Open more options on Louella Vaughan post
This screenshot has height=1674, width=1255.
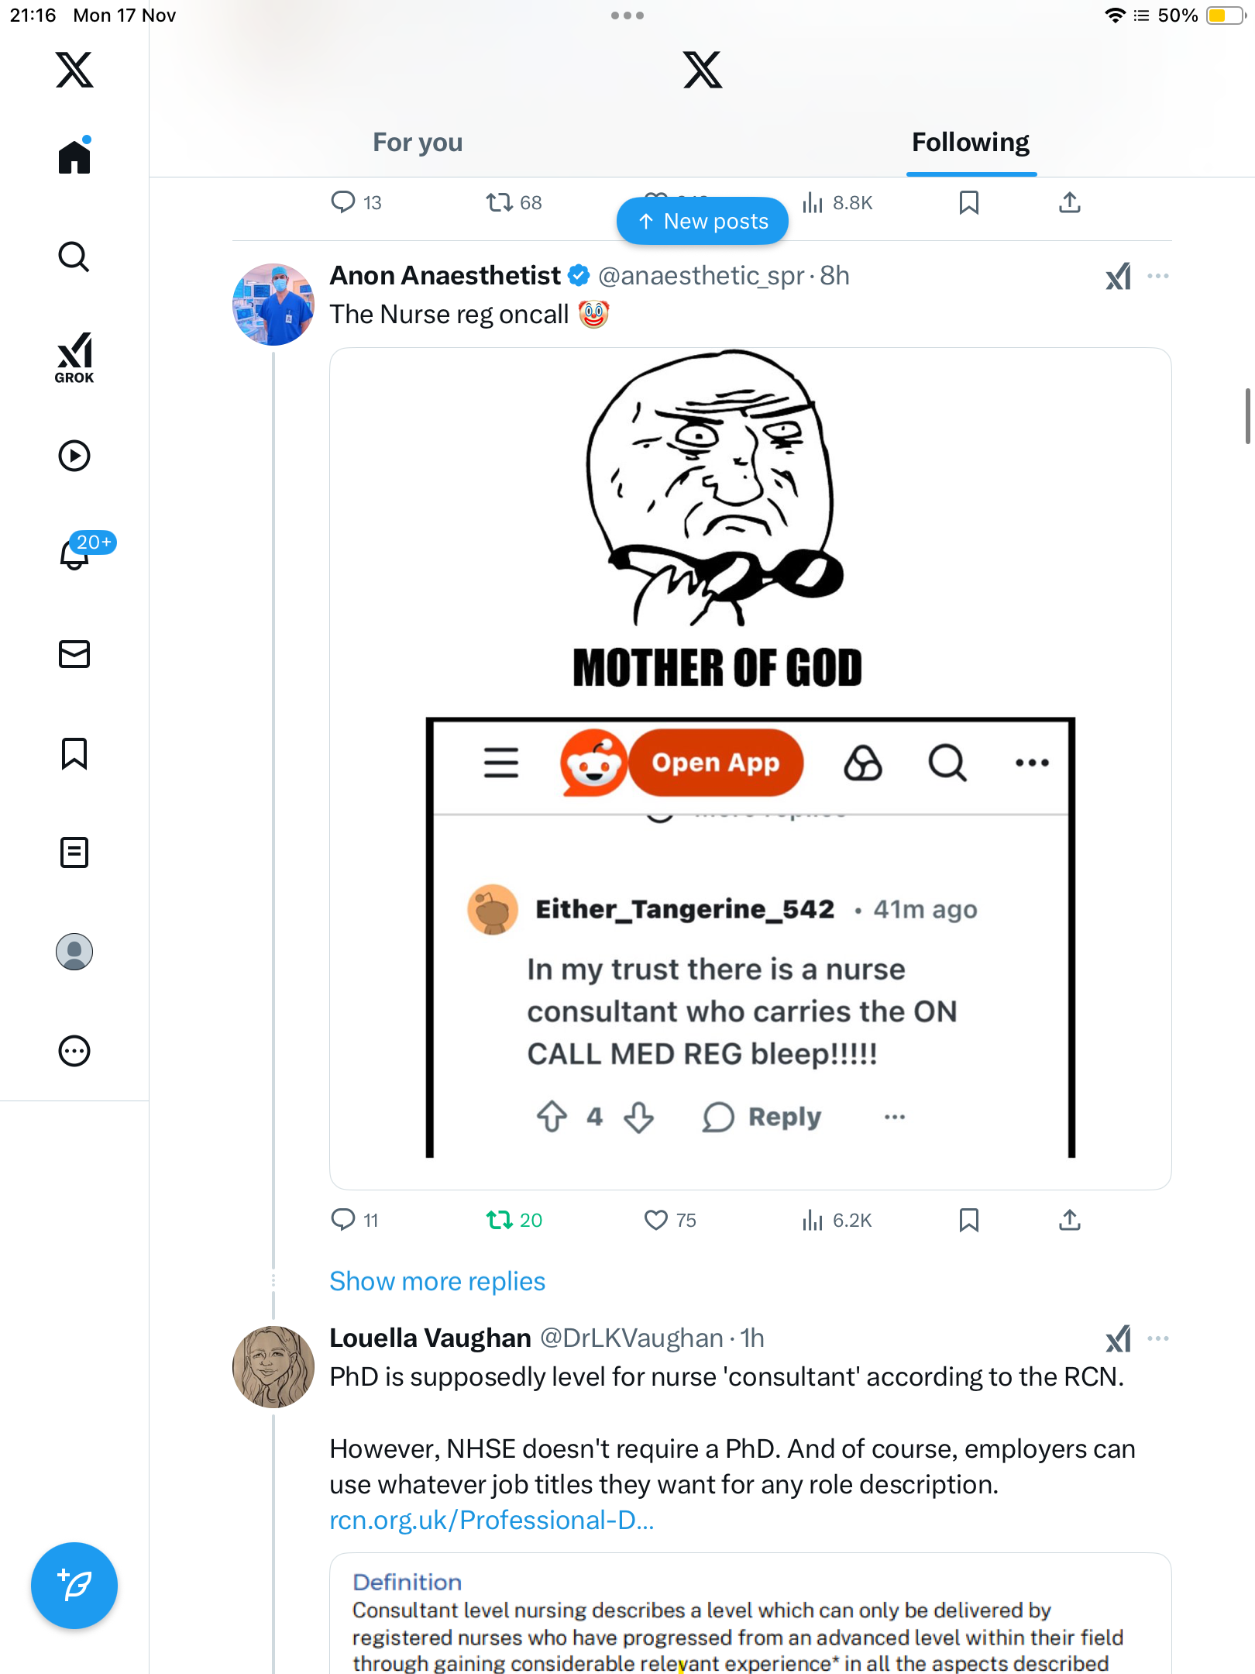1158,1338
